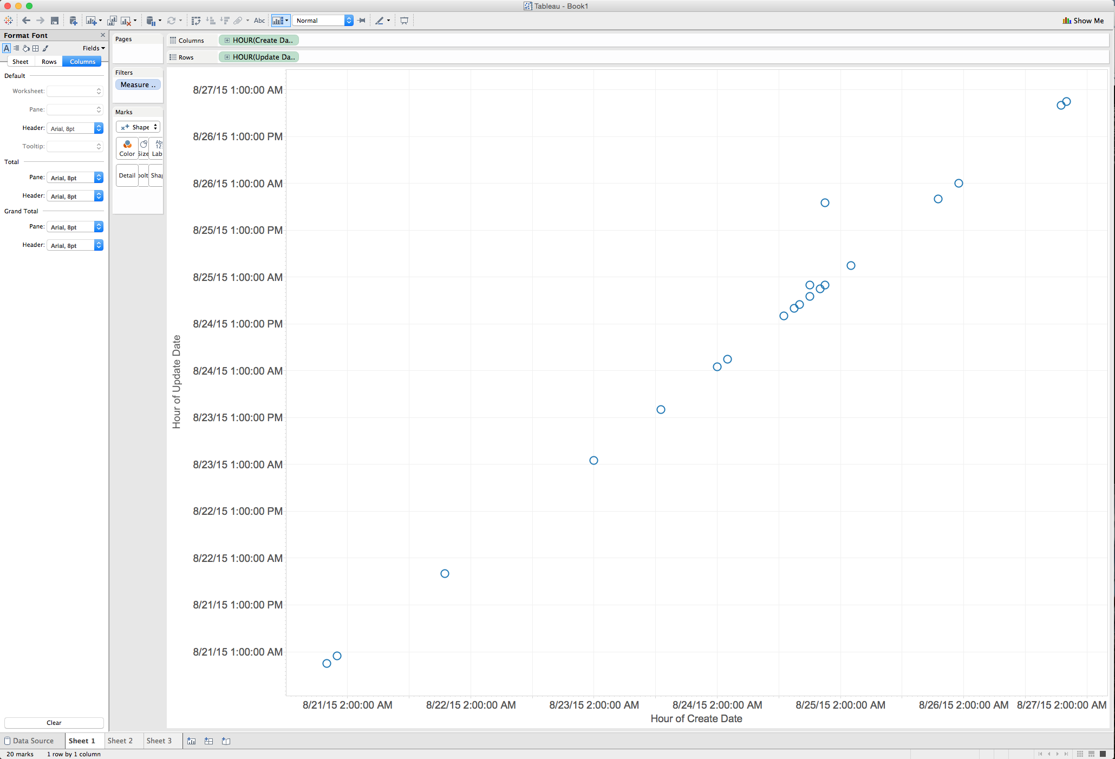Clear the sheet with the red X icon
The height and width of the screenshot is (759, 1115).
126,21
